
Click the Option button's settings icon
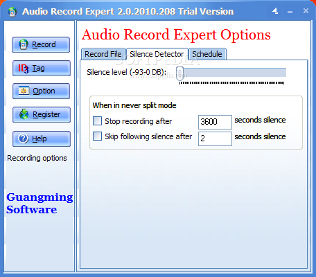click(24, 91)
